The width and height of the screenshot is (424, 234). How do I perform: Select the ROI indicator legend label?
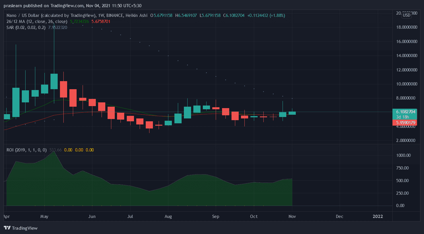tap(26, 150)
